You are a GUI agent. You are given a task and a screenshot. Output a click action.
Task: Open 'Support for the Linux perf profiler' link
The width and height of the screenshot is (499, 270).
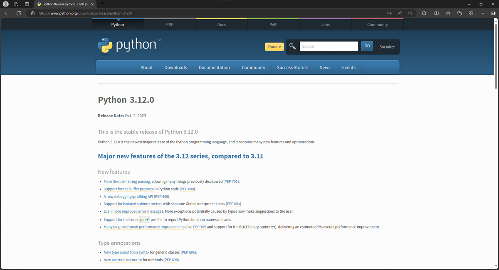coord(133,220)
